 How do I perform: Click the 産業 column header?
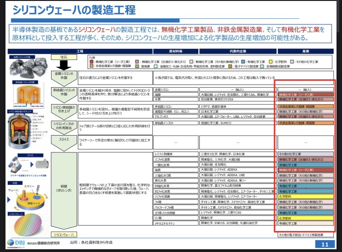[x=306, y=51]
